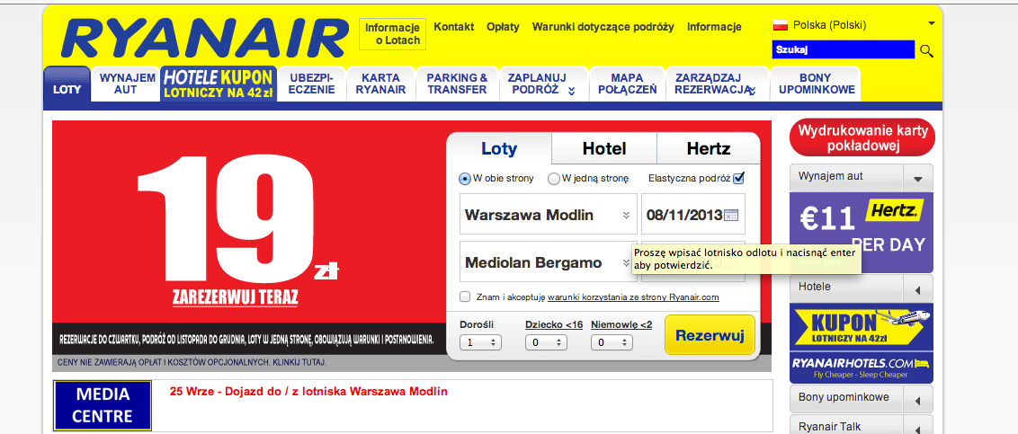Click the Szukaj search field

tap(843, 49)
